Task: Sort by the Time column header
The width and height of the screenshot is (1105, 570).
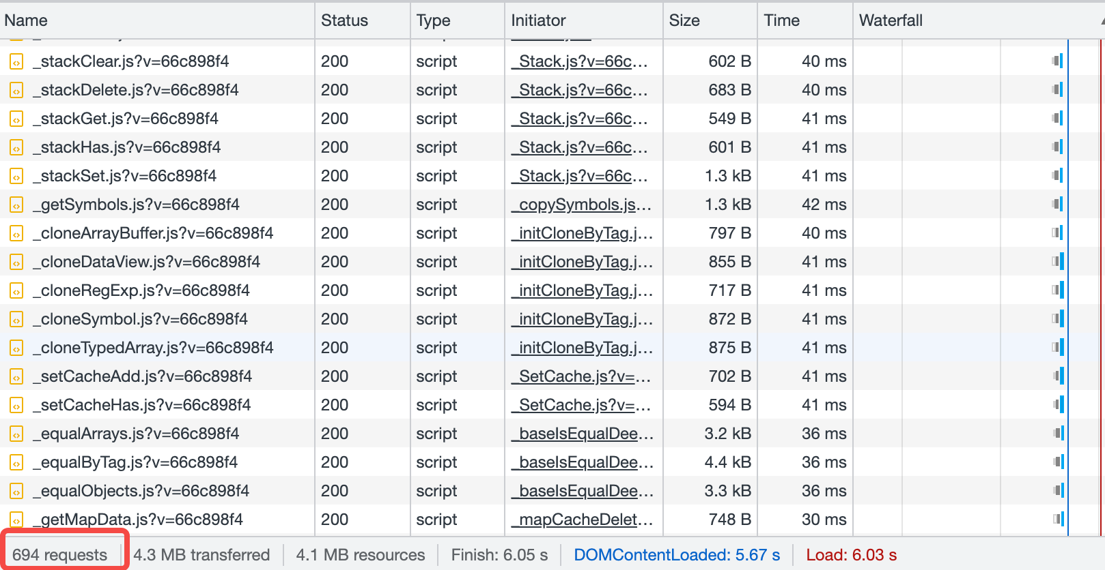Action: (x=781, y=20)
